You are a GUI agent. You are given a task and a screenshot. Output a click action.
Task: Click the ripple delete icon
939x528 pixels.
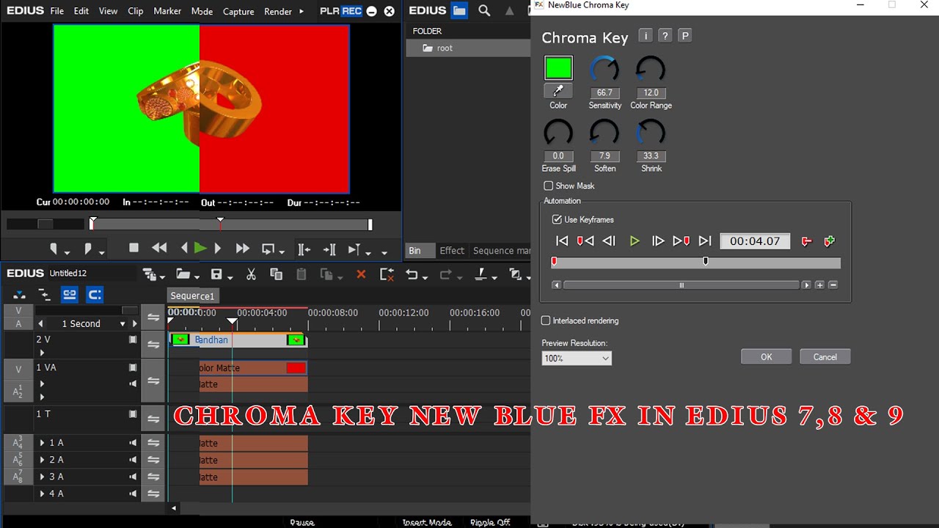[x=387, y=274]
